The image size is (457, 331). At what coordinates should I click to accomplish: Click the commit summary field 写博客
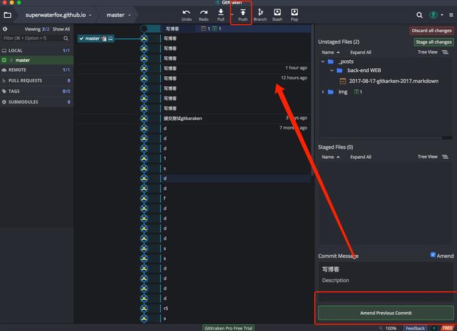coord(385,269)
